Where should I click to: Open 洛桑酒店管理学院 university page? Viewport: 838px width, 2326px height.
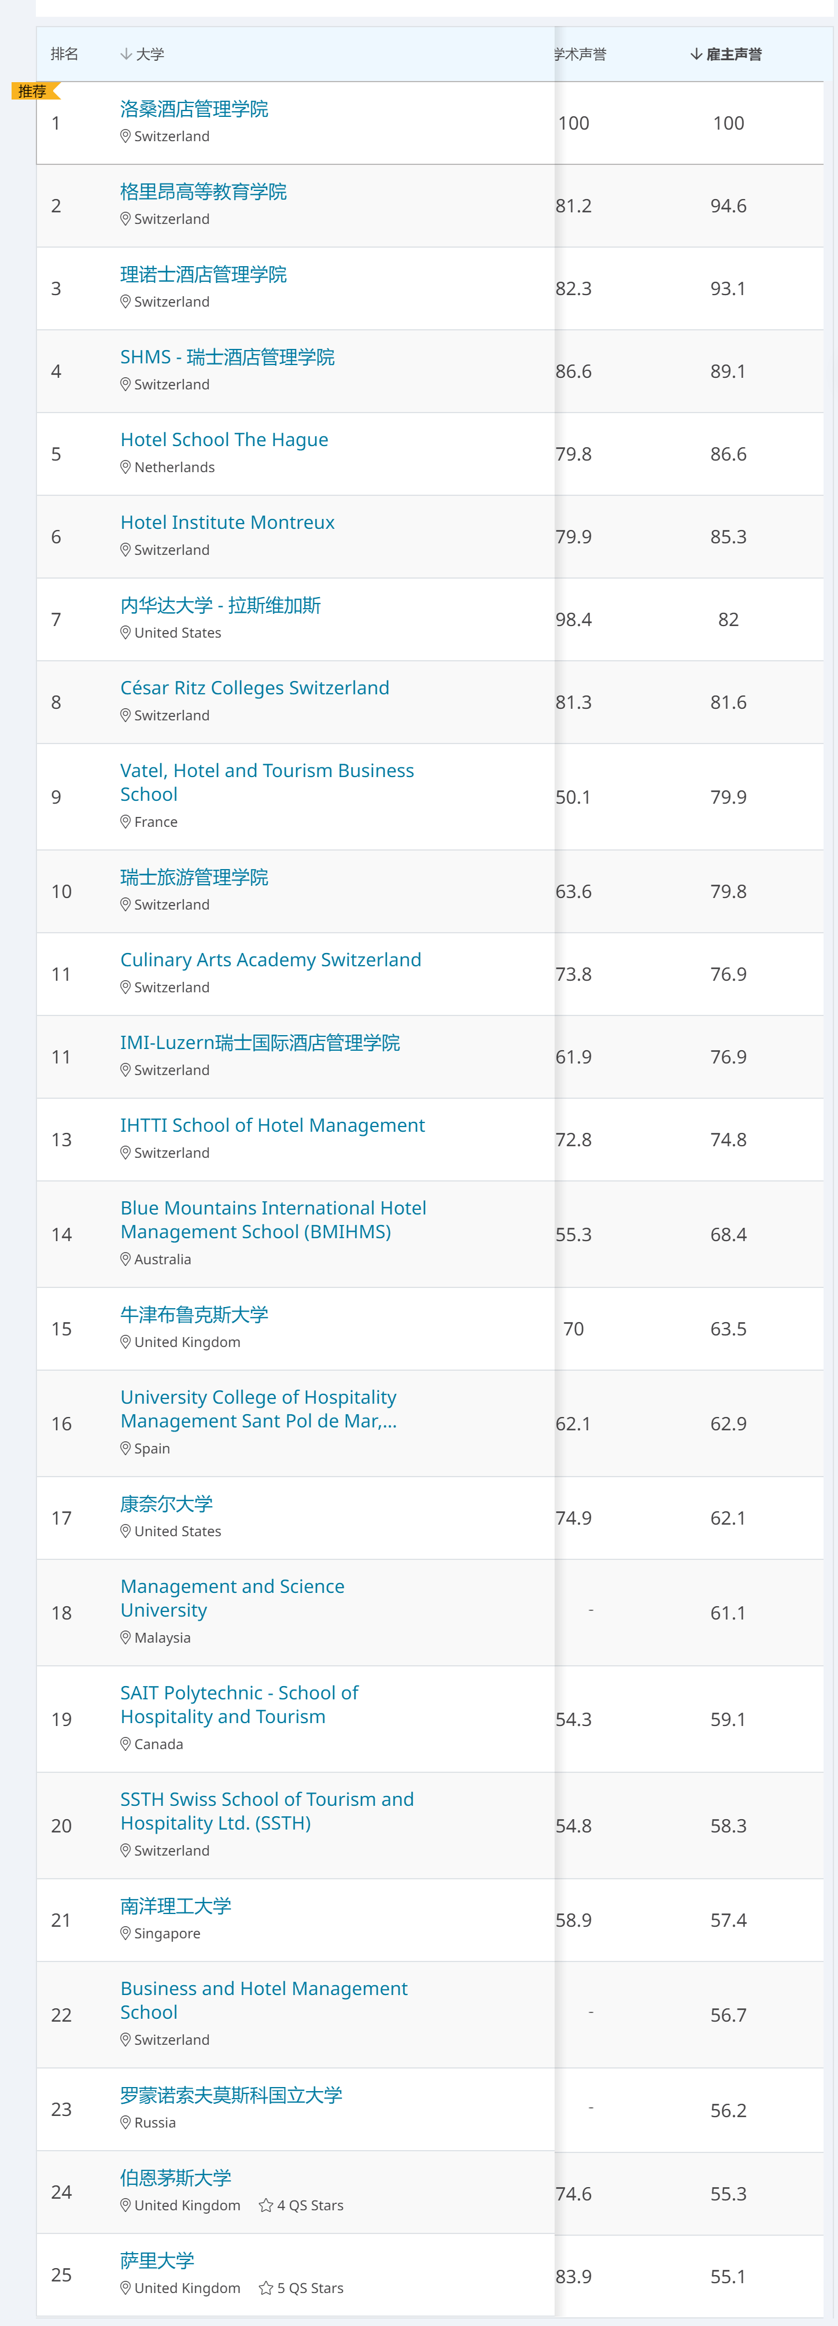click(194, 109)
